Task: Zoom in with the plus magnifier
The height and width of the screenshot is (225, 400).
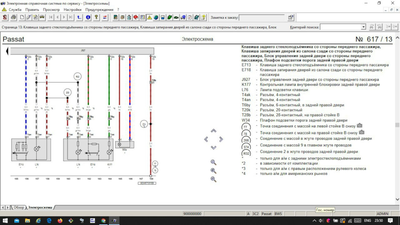Action: 213,171
